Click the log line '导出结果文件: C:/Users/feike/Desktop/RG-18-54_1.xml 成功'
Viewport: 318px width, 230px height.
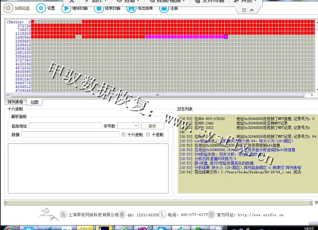[x=240, y=172]
